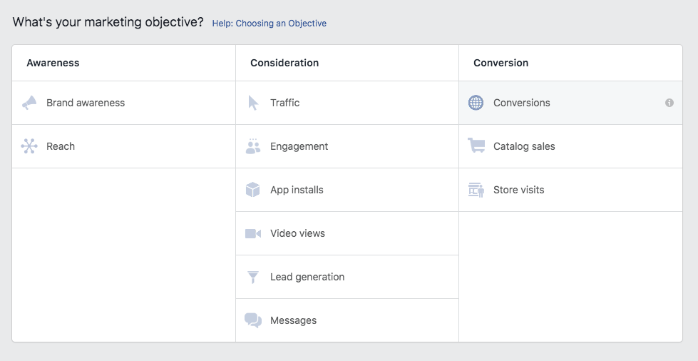This screenshot has width=698, height=361.
Task: Click the Reach network icon
Action: (x=29, y=146)
